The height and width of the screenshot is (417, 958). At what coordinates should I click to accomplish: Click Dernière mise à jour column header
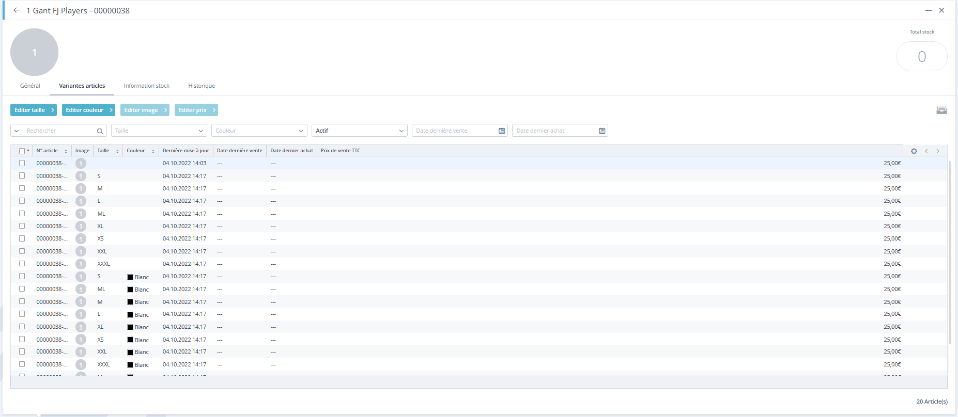186,151
